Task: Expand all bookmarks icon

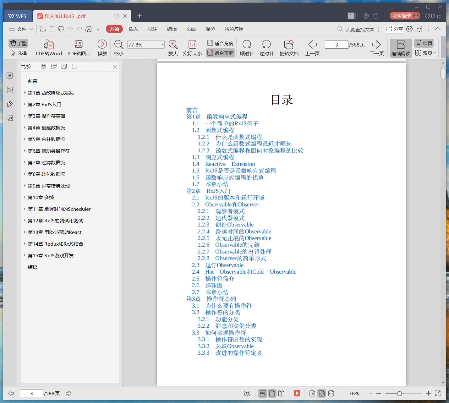Action: 44,66
